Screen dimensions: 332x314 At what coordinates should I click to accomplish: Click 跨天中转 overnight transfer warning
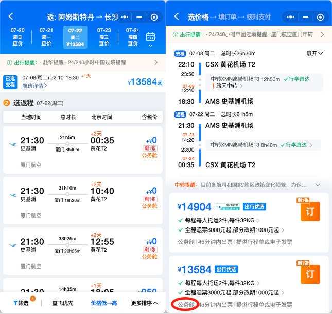pos(227,86)
